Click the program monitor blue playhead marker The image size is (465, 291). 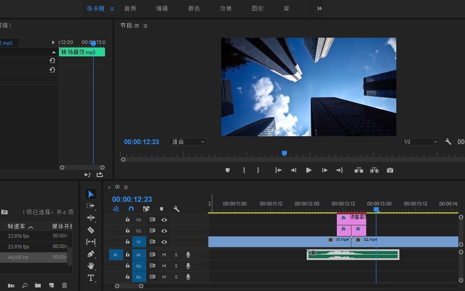[x=284, y=153]
